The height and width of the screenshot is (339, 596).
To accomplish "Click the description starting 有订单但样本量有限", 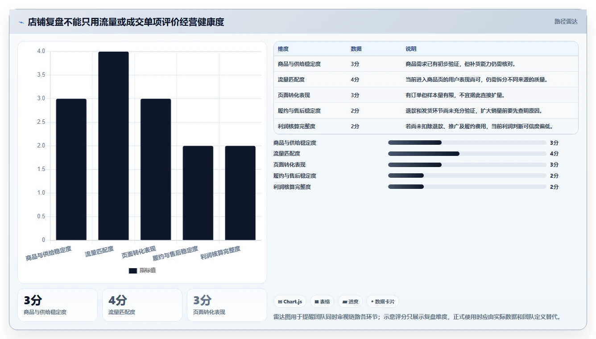I will point(455,95).
